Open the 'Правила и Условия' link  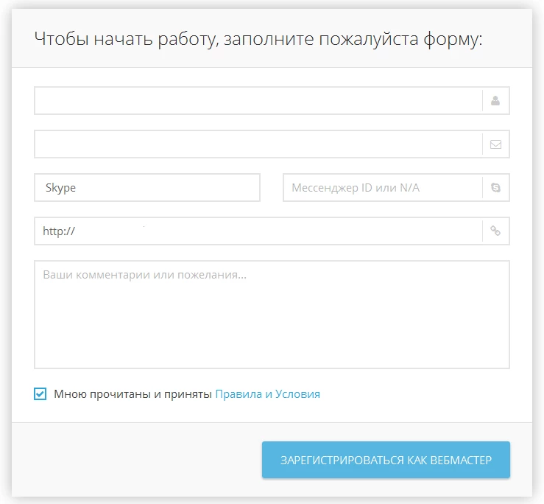pyautogui.click(x=267, y=394)
